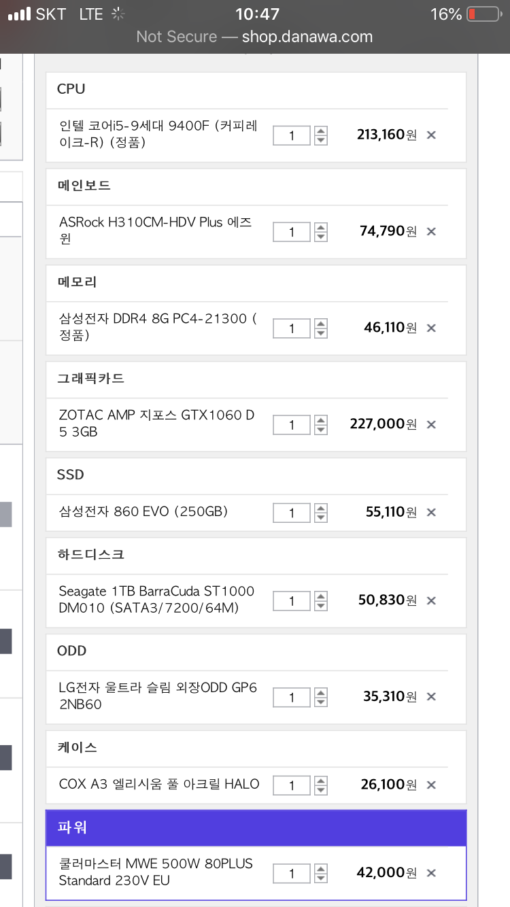510x907 pixels.
Task: Remove ASRock H310CM-HDV mainboard with X
Action: pyautogui.click(x=431, y=231)
